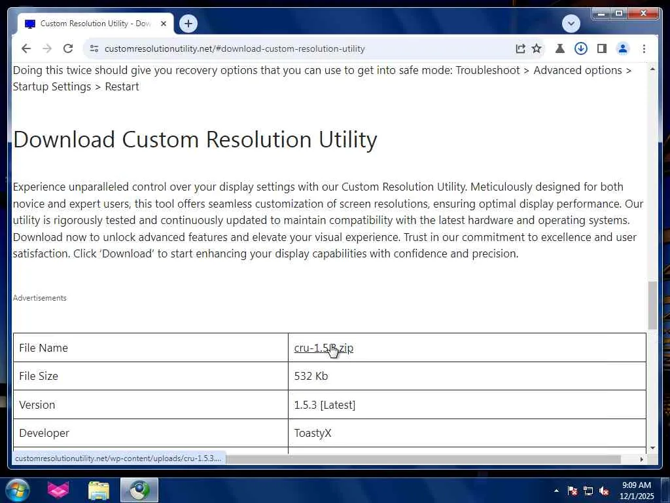Open Windows Explorer from taskbar
The image size is (670, 503).
tap(99, 490)
